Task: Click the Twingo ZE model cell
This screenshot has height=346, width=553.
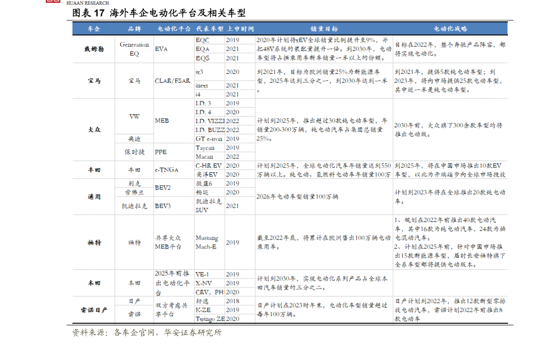Action: pos(210,319)
